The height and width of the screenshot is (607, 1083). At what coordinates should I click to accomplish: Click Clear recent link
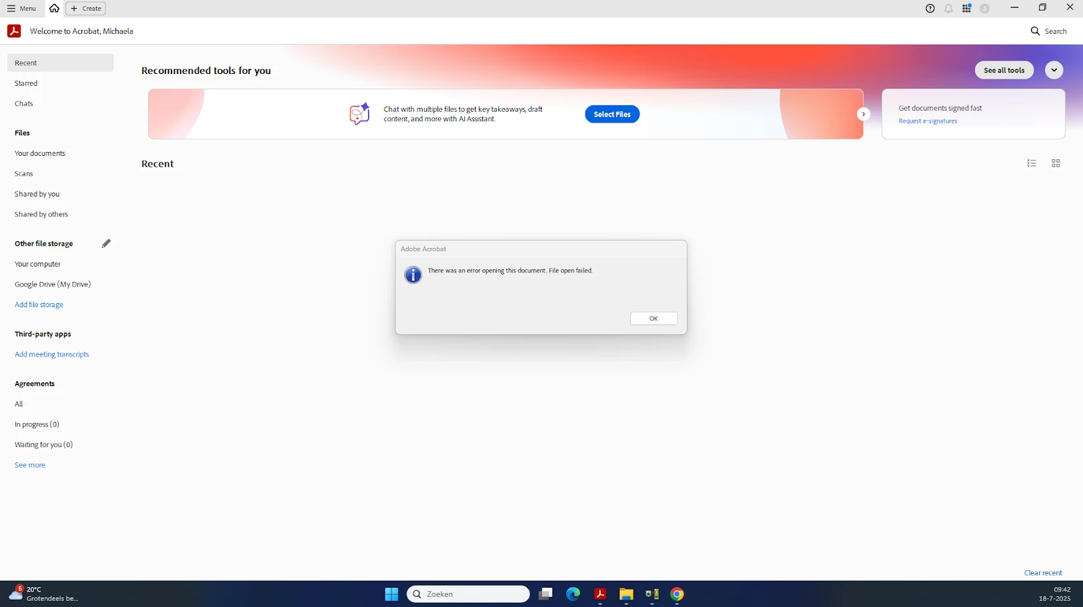(1043, 573)
